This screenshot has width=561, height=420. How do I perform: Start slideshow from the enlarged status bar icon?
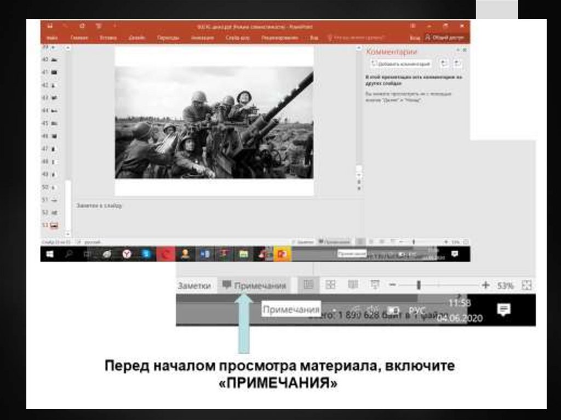tap(375, 285)
